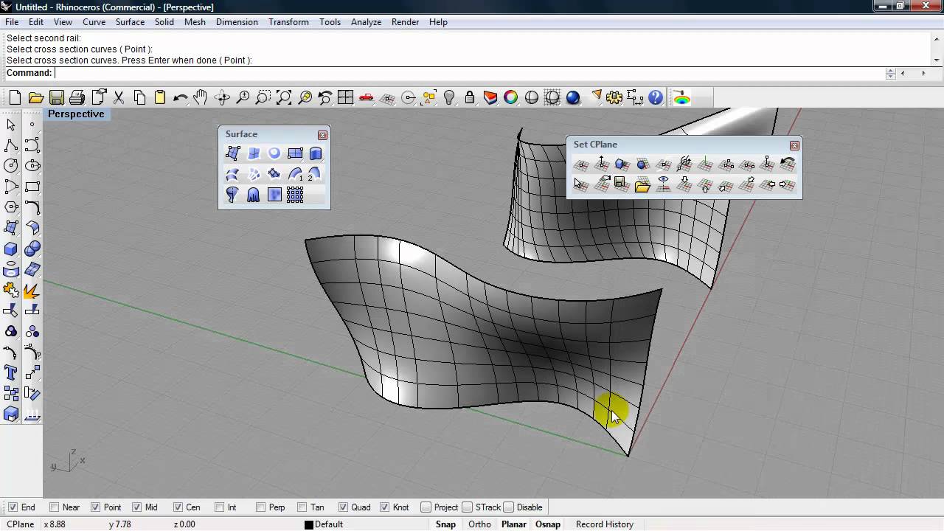
Task: Click the Cut scissors icon
Action: (x=118, y=97)
